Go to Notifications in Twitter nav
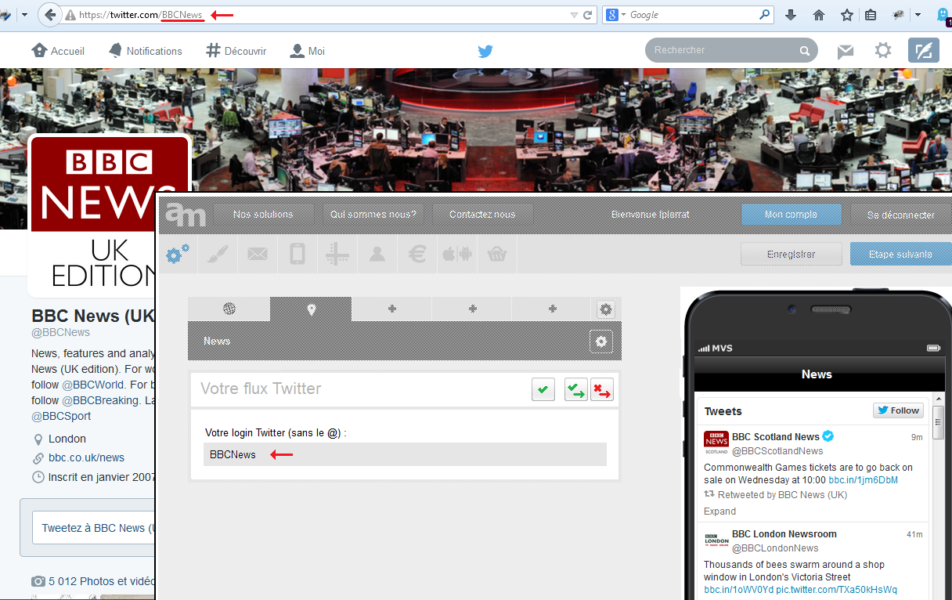This screenshot has width=952, height=600. (145, 51)
